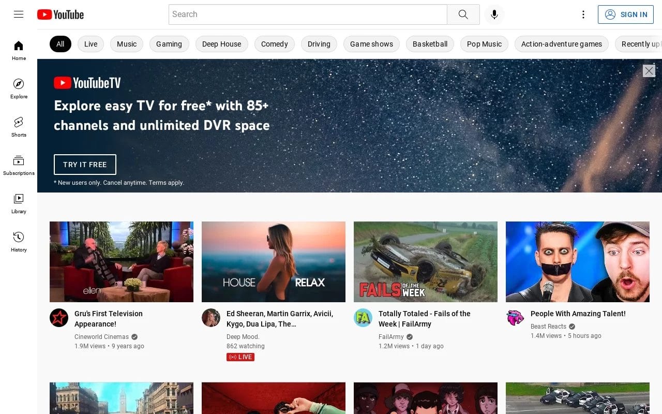Go to Explore in sidebar
Image resolution: width=662 pixels, height=414 pixels.
click(19, 88)
